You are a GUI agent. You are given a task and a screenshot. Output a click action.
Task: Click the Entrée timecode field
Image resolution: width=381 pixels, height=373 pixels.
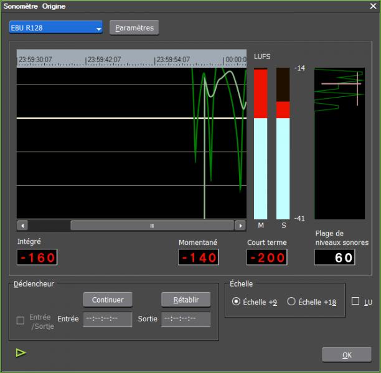108,319
